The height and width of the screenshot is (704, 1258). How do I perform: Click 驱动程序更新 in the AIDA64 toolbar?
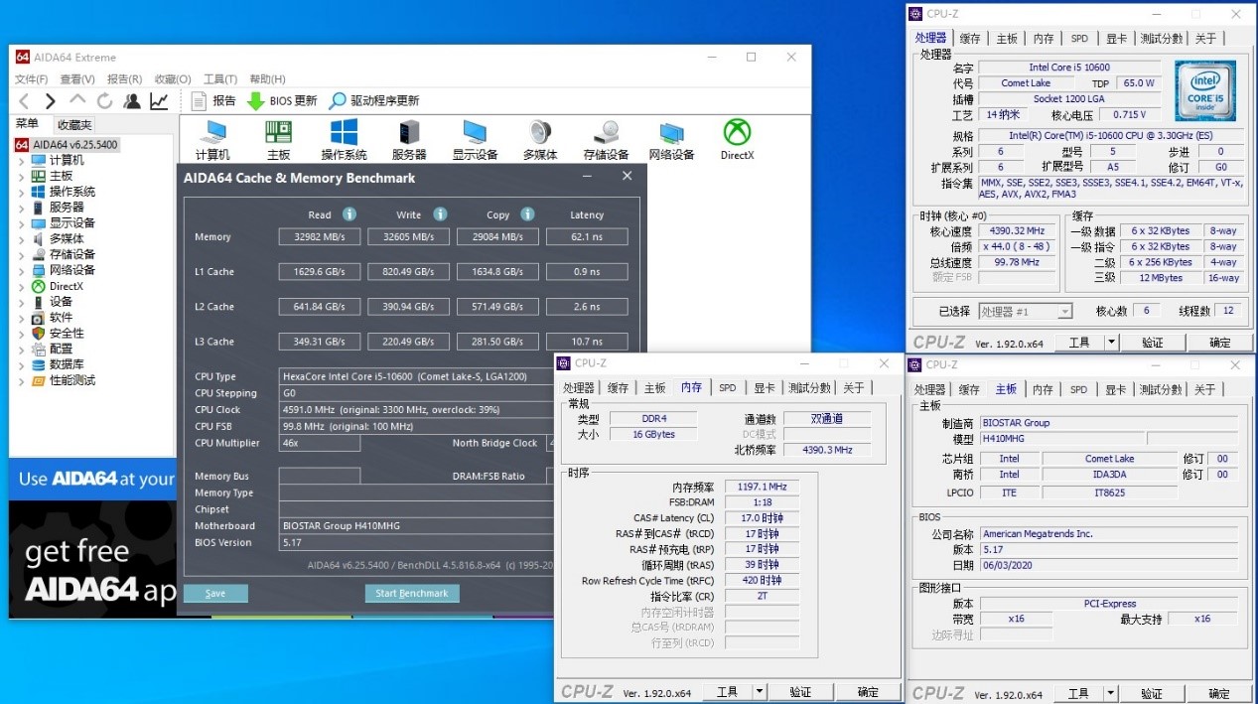(x=374, y=101)
